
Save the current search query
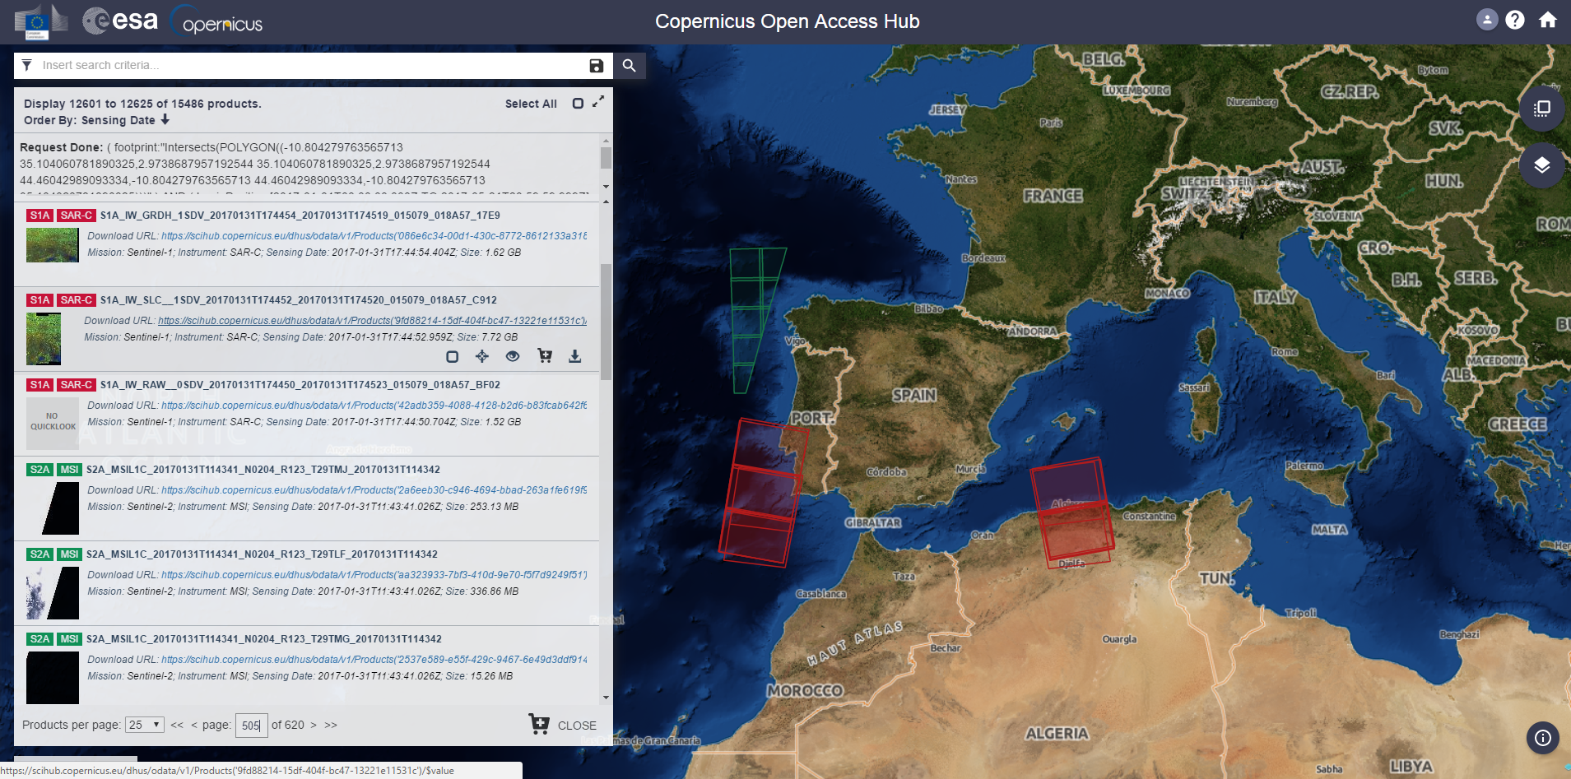pyautogui.click(x=597, y=66)
